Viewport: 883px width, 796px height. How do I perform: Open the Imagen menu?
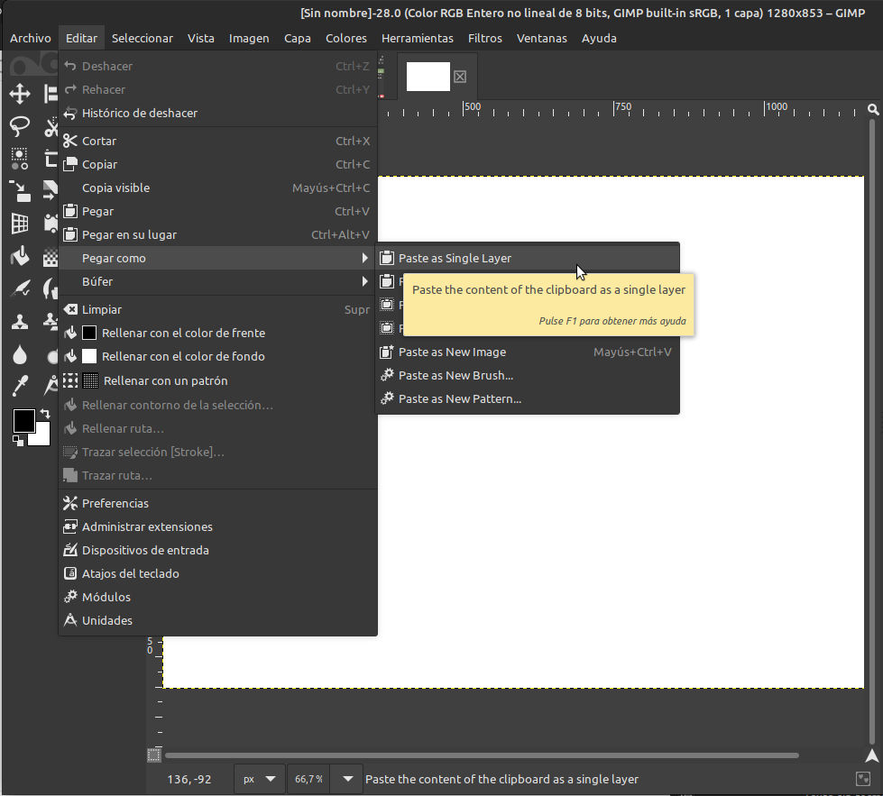[249, 38]
